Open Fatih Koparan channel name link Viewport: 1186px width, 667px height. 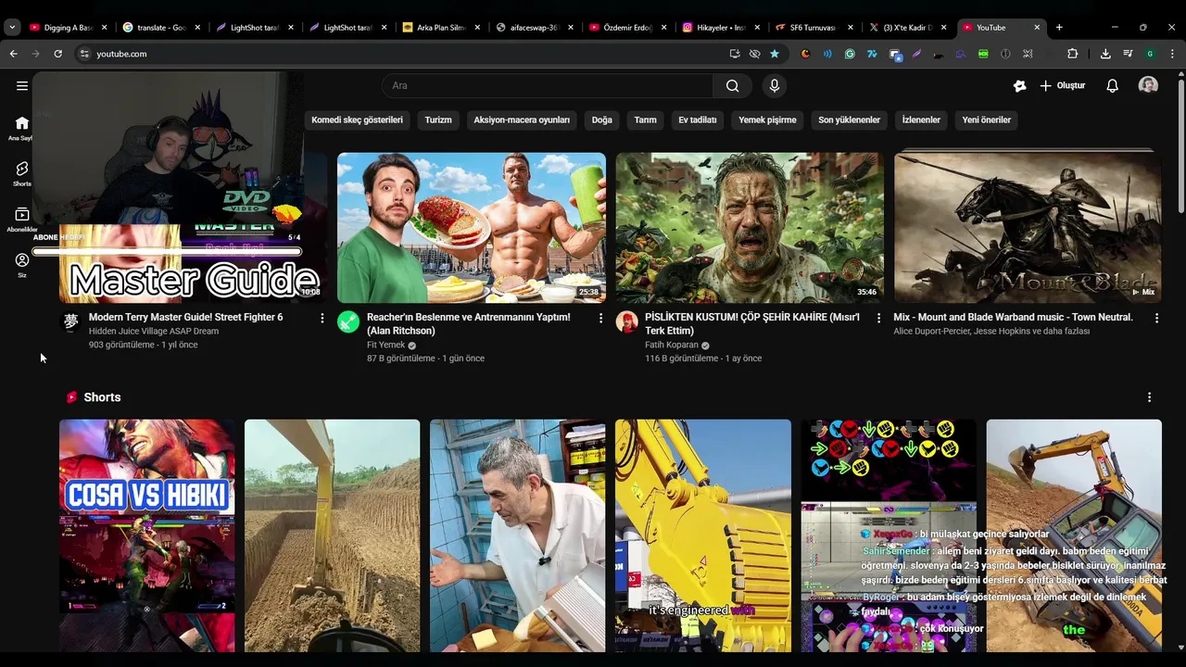tap(672, 346)
